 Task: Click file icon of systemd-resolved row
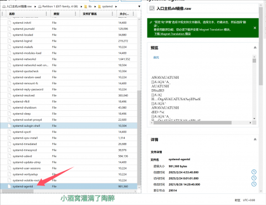coord(9,95)
